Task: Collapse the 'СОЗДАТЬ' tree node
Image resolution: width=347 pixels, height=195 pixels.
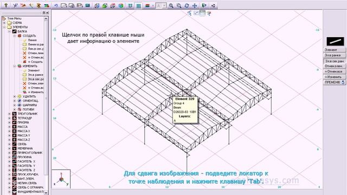Action: [15, 36]
